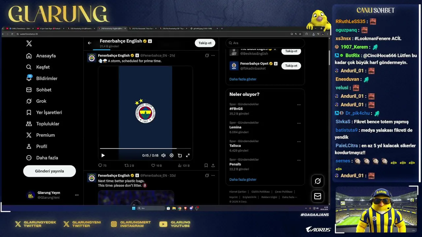This screenshot has width=422, height=237.
Task: Reload the page in the browser
Action: pyautogui.click(x=12, y=34)
